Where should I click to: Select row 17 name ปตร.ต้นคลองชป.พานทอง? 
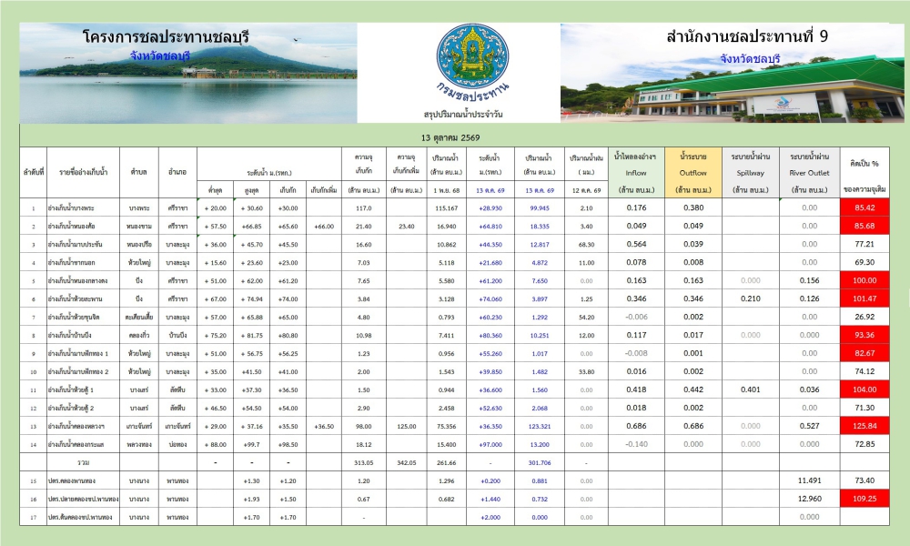pyautogui.click(x=80, y=517)
